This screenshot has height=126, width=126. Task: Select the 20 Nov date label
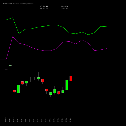click(x=30, y=120)
